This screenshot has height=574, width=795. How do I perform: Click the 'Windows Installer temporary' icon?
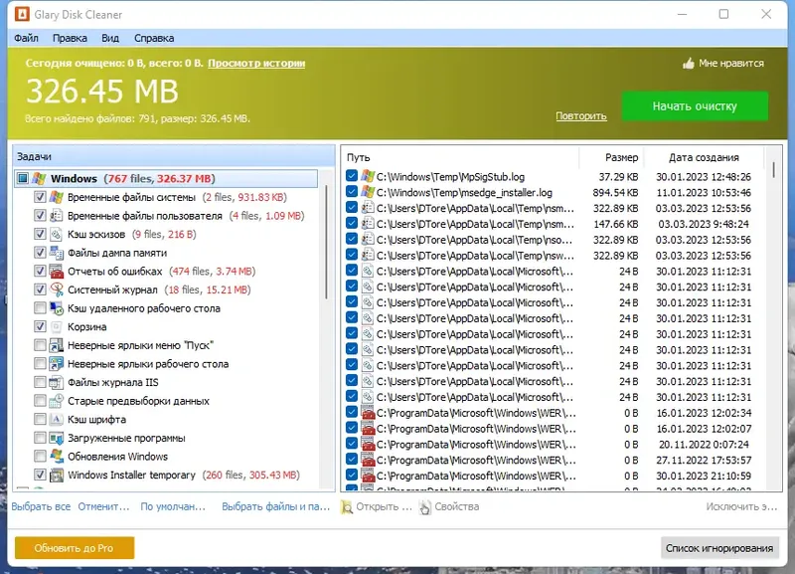(x=57, y=476)
